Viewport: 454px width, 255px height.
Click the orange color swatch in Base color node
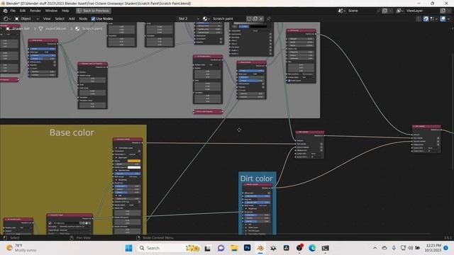(x=134, y=161)
